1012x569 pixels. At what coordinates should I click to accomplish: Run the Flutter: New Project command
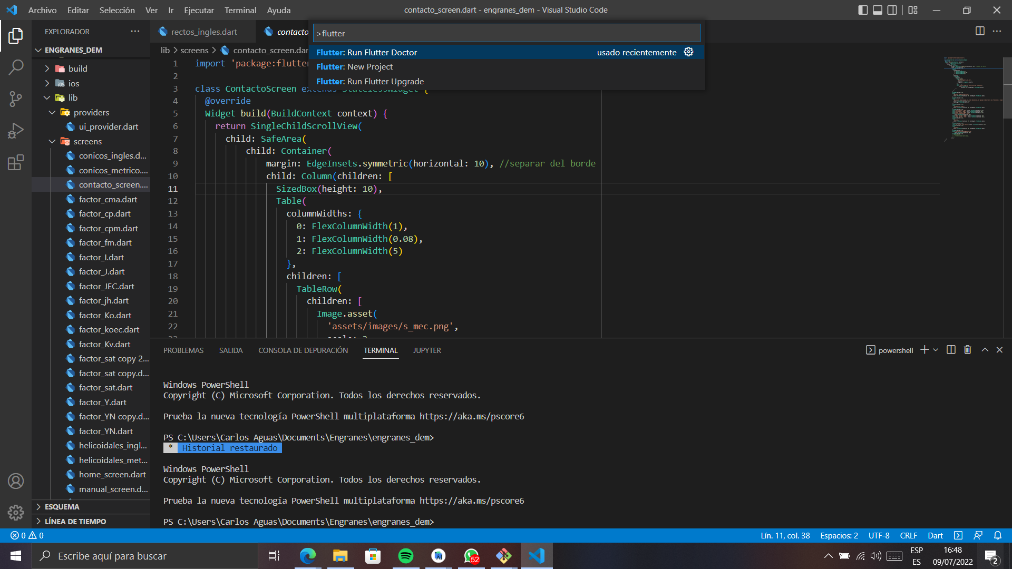[507, 66]
